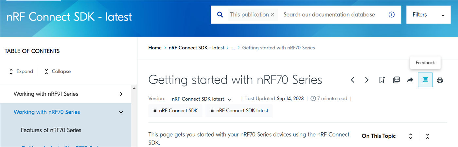Collapse all table of contents entries
The width and height of the screenshot is (458, 147).
pos(58,72)
